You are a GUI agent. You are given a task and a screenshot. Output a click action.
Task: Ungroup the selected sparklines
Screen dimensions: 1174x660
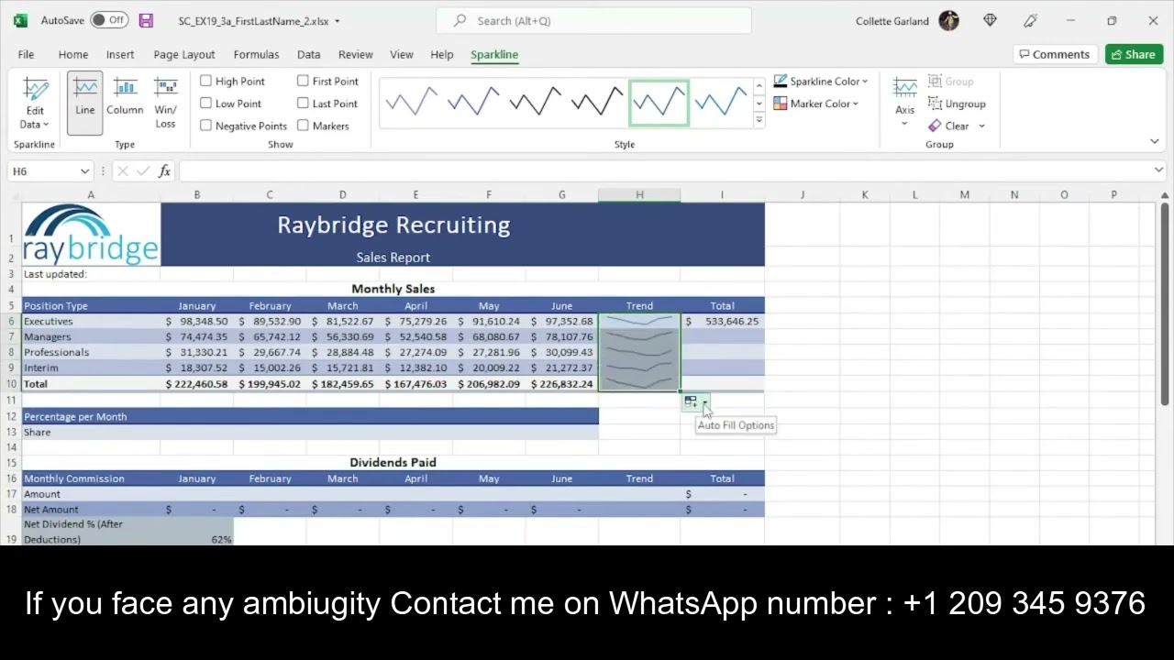click(957, 104)
